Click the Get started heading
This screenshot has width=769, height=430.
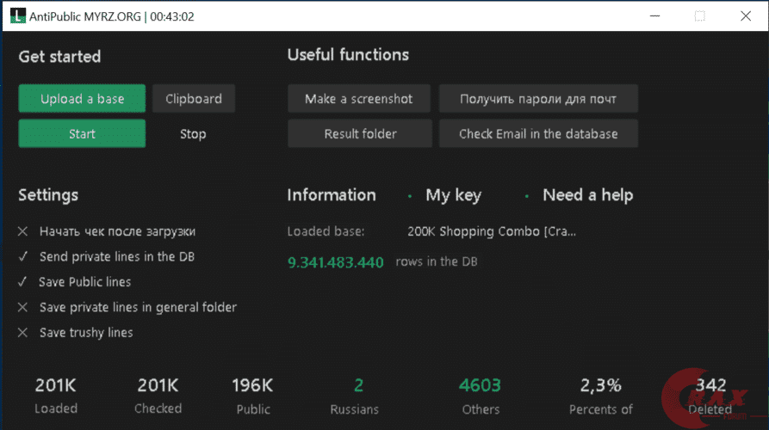pyautogui.click(x=59, y=56)
